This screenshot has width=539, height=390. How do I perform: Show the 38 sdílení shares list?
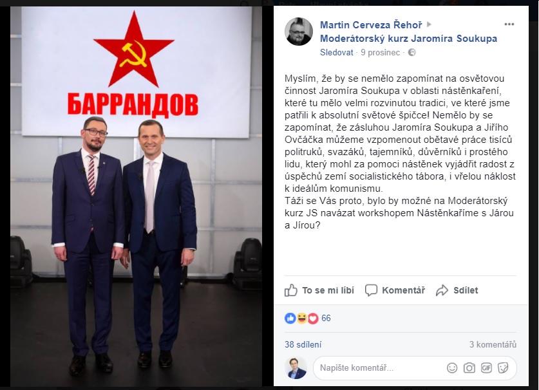tap(303, 345)
